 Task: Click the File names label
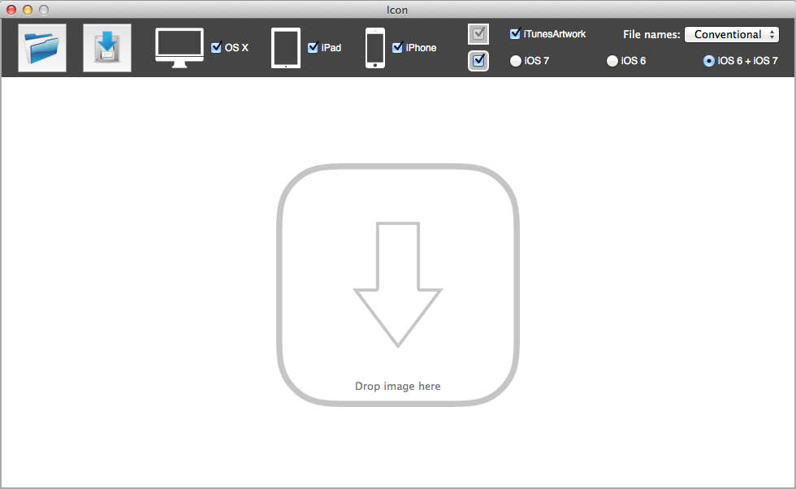click(x=651, y=34)
